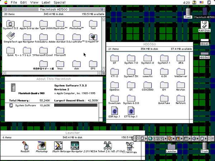Click scroll left arrow in Macintosh HD500 window

click(x=4, y=73)
